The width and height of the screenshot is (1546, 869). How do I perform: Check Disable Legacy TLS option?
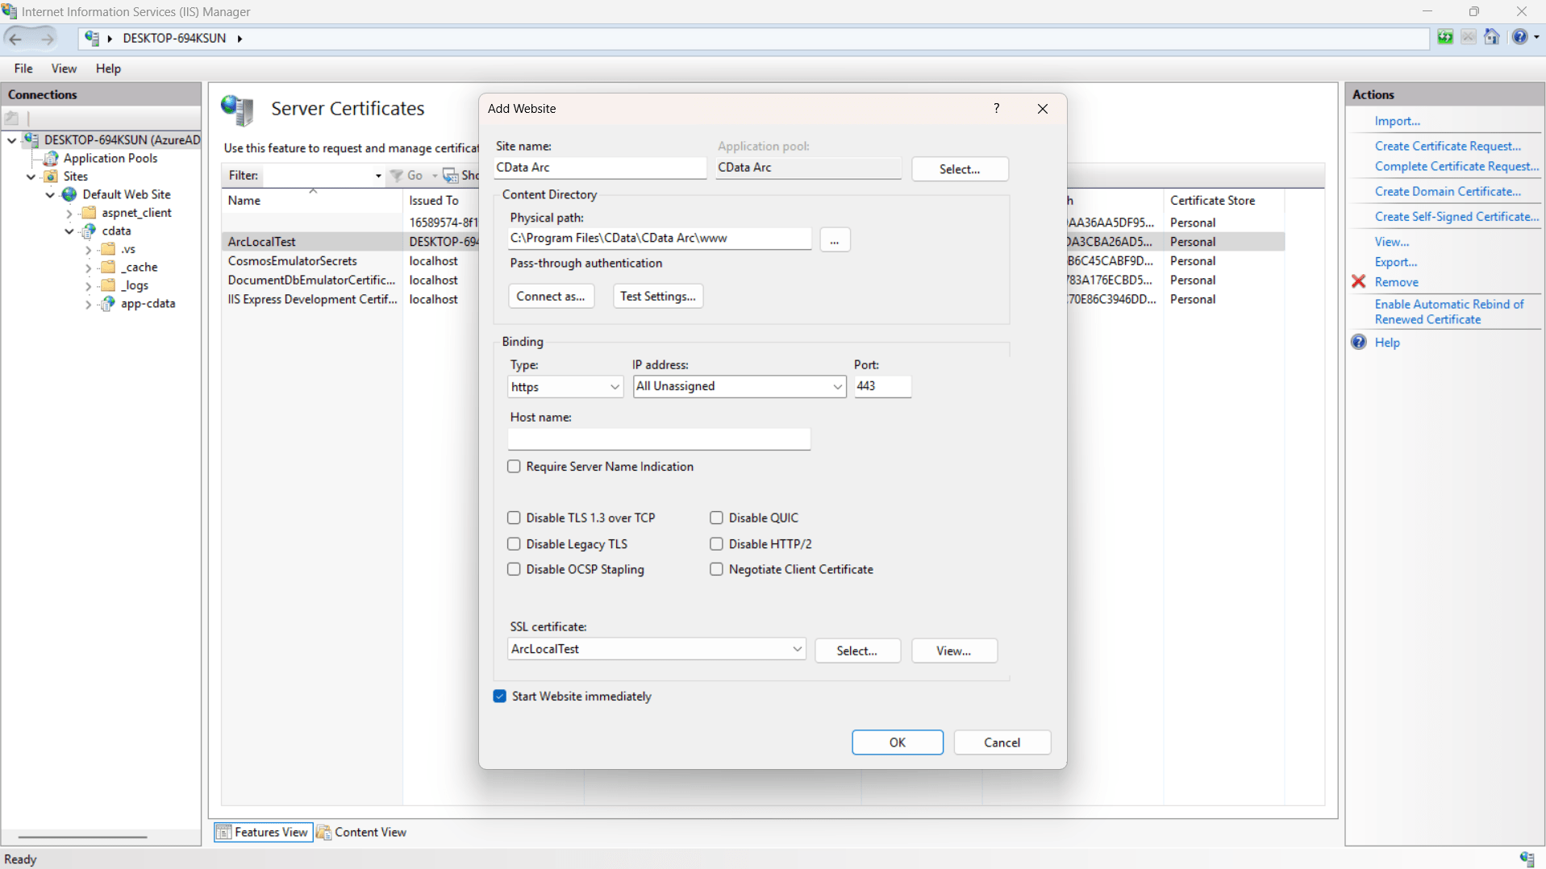pyautogui.click(x=514, y=544)
